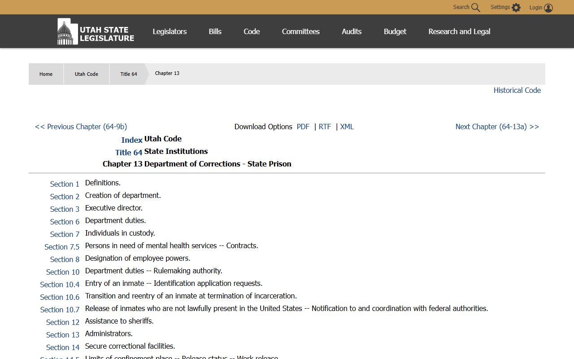Click the search magnifier icon

click(x=476, y=8)
